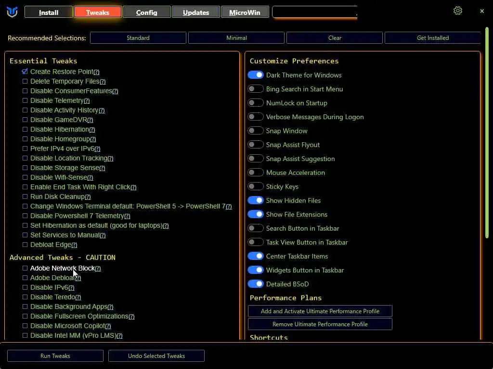Open help (?) for Delete Temporary Files
The height and width of the screenshot is (369, 493).
[x=103, y=82]
